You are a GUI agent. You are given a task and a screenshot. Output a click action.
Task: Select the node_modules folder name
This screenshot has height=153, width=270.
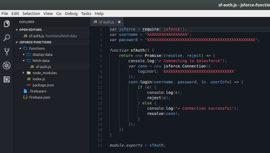pos(45,73)
